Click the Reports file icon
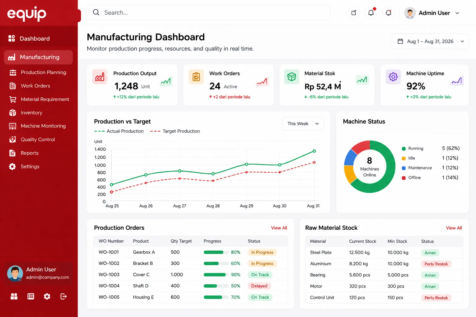The image size is (476, 317). point(12,153)
